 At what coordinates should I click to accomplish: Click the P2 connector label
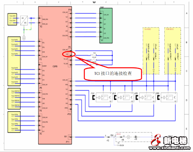pos(41,27)
